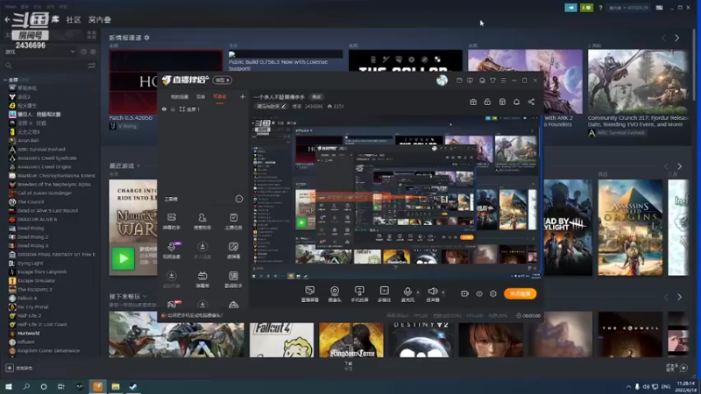Image resolution: width=701 pixels, height=394 pixels.
Task: Open phone screen projection in stream companion
Action: [x=359, y=293]
